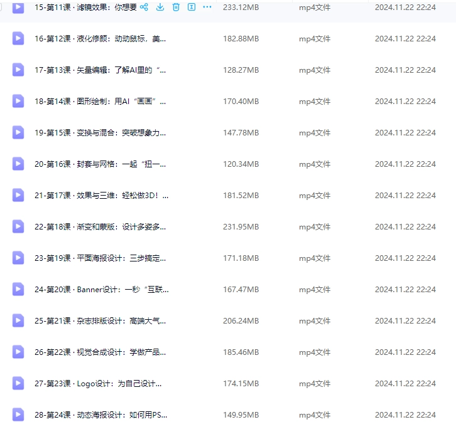Screen dimensions: 456x422
Task: Click the video icon of file 19-第15课
Action: pyautogui.click(x=18, y=132)
